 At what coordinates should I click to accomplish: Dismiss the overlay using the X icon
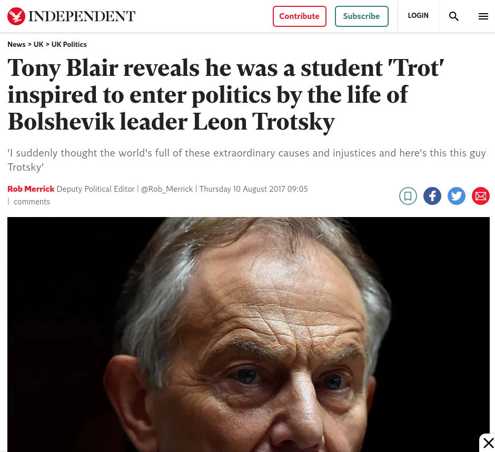pyautogui.click(x=488, y=443)
